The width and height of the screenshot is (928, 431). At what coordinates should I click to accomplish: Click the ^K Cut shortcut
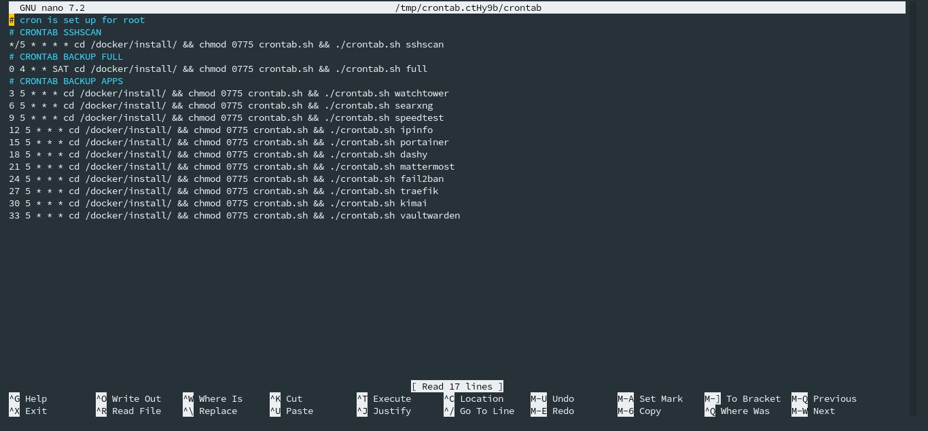[x=286, y=398]
